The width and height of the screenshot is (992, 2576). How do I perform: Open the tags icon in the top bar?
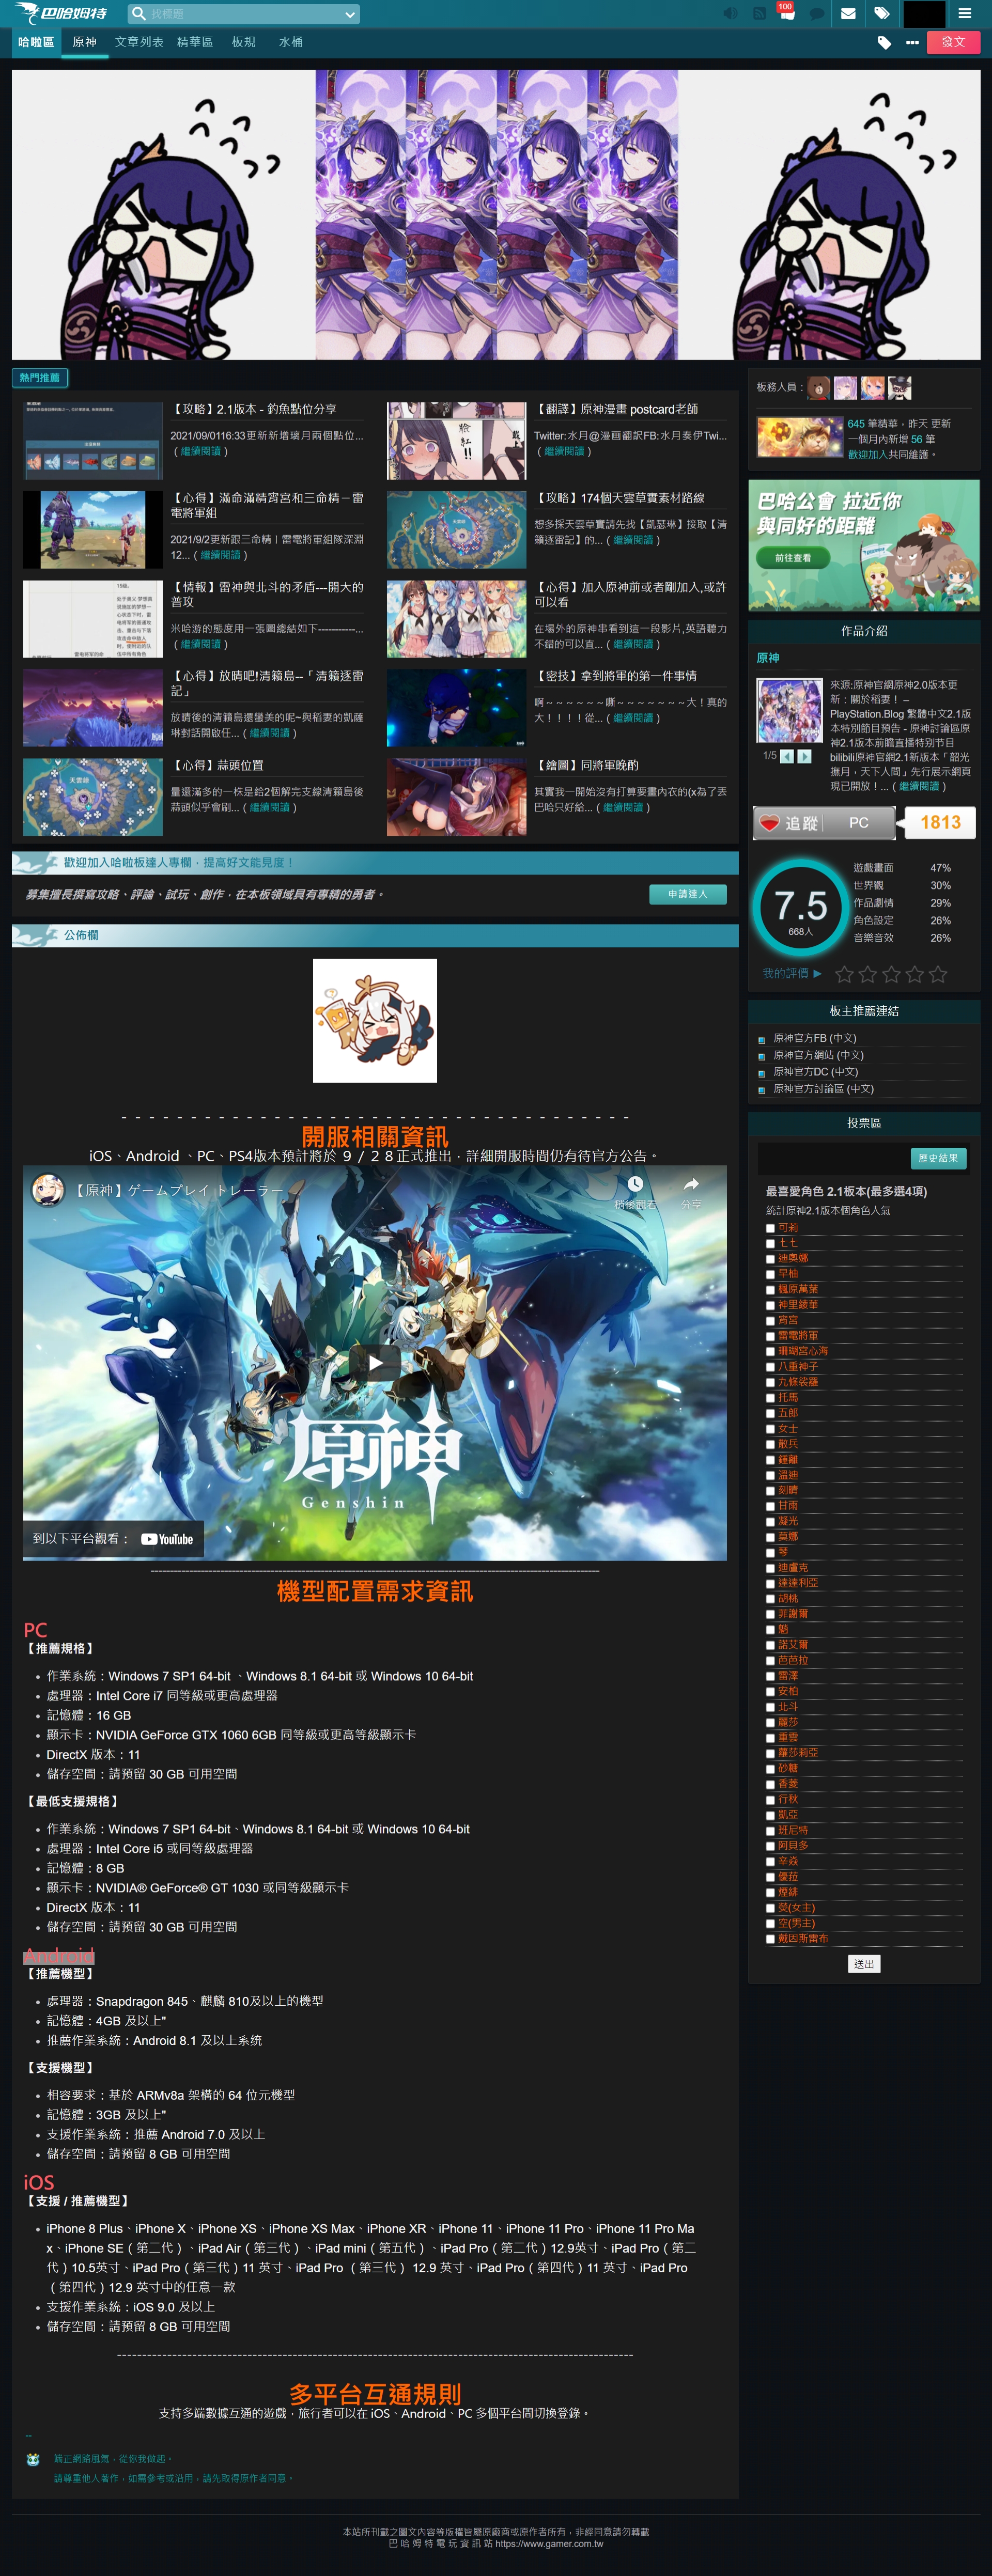coord(881,14)
